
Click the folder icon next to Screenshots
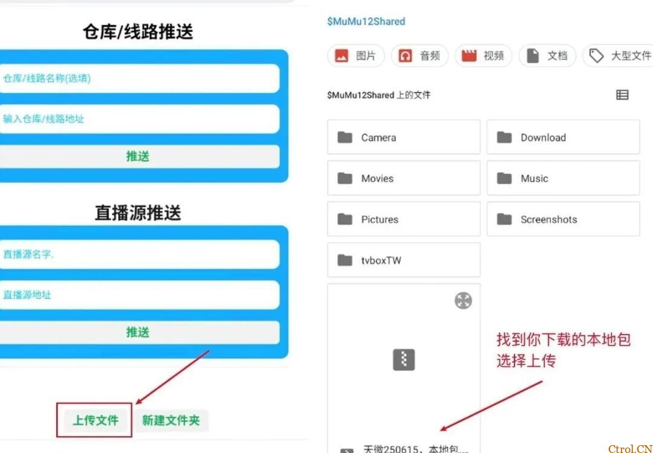coord(504,219)
